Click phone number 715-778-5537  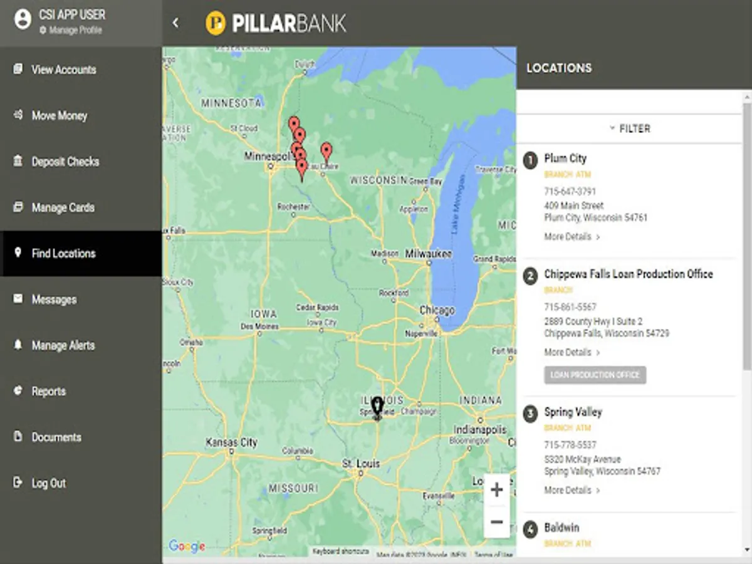point(570,445)
